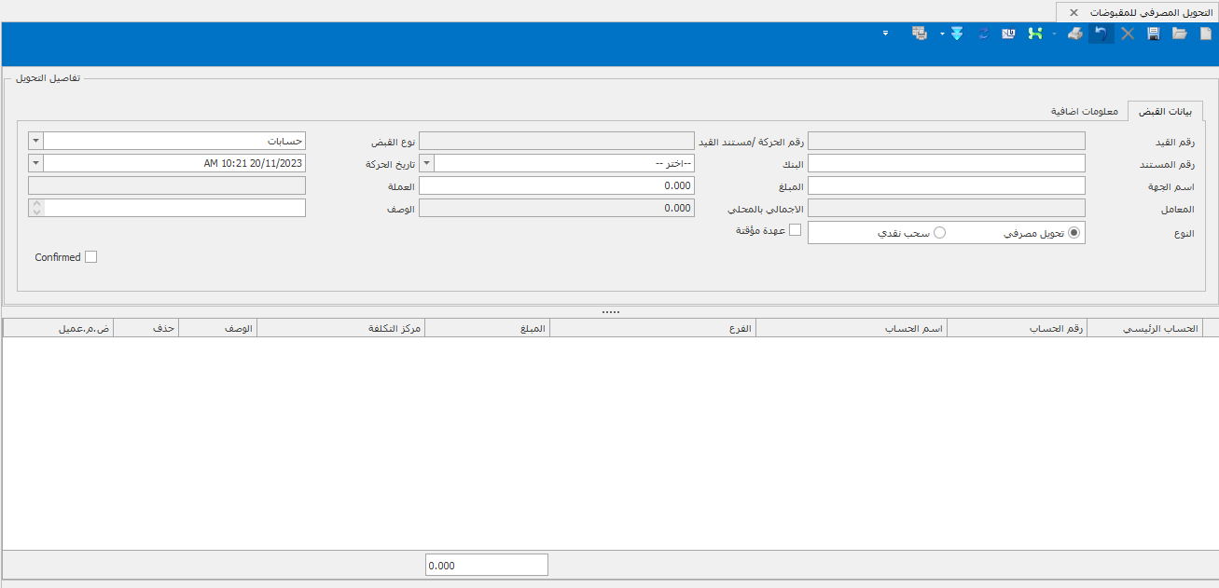Screen dimensions: 1219x588
Task: Select the سحب نقدي radio option
Action: (939, 233)
